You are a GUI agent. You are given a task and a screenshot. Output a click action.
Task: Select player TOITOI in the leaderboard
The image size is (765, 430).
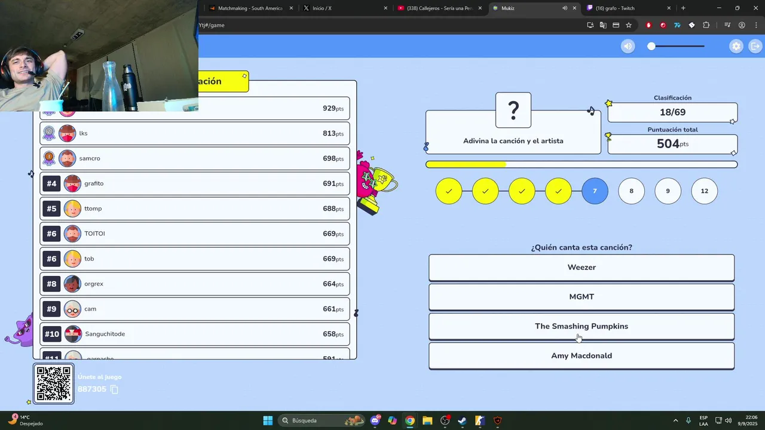195,234
